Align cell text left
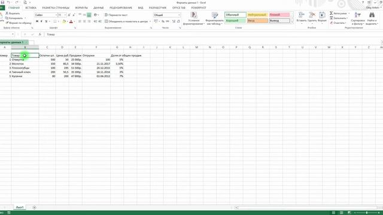Viewport: 383px width, 215px height. [80, 21]
